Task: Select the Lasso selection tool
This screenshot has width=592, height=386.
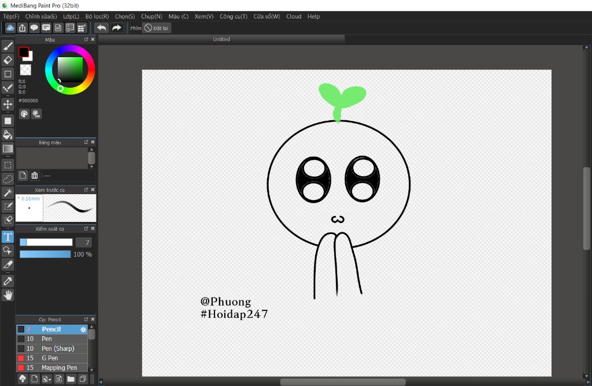Action: 8,179
